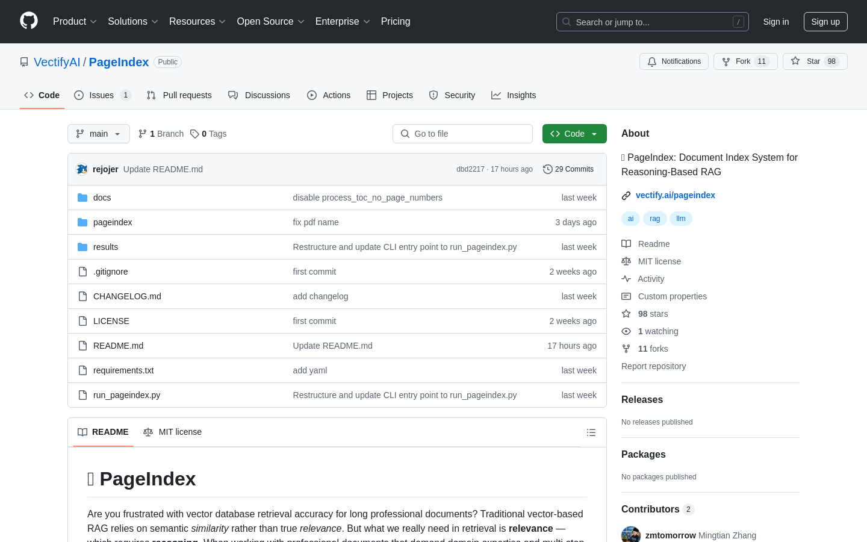
Task: Open the Contributors section link
Action: tap(657, 509)
